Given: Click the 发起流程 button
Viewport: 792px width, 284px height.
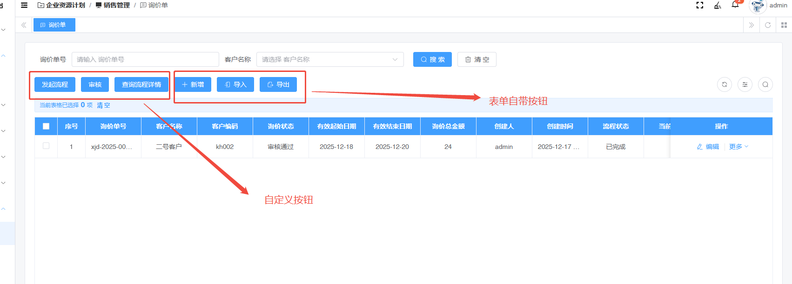Looking at the screenshot, I should click(55, 84).
